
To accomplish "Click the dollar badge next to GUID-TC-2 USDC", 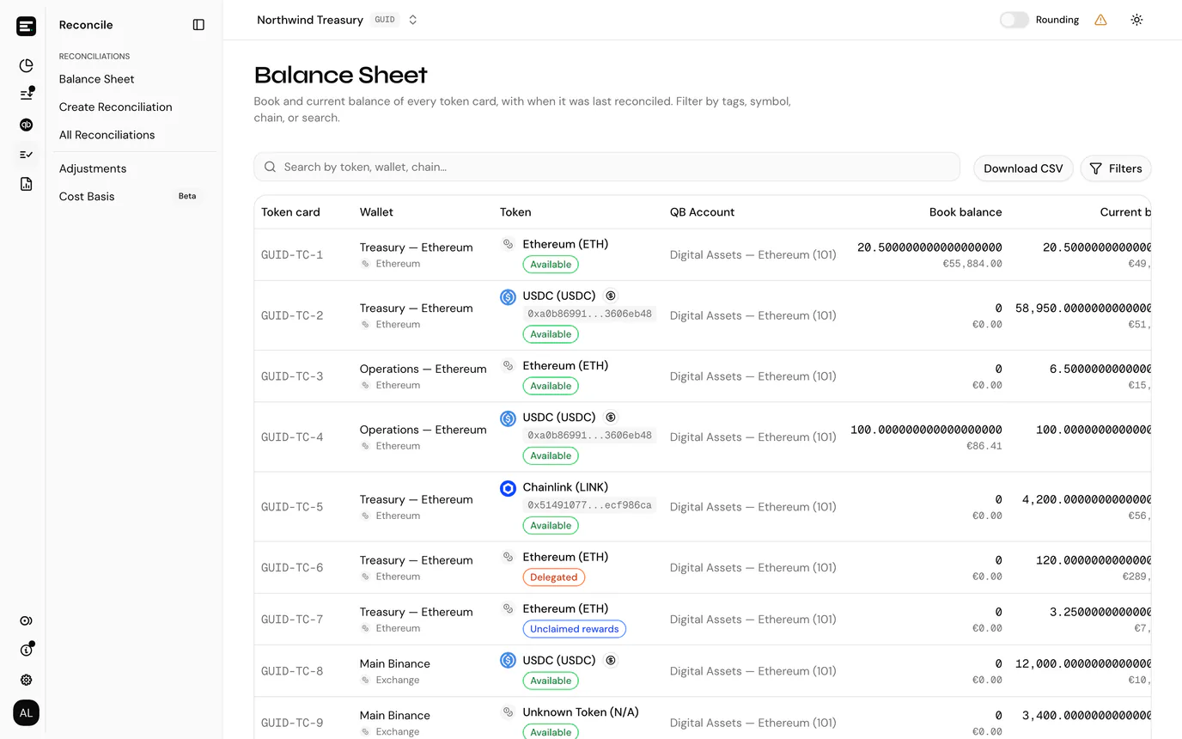I will coord(610,296).
